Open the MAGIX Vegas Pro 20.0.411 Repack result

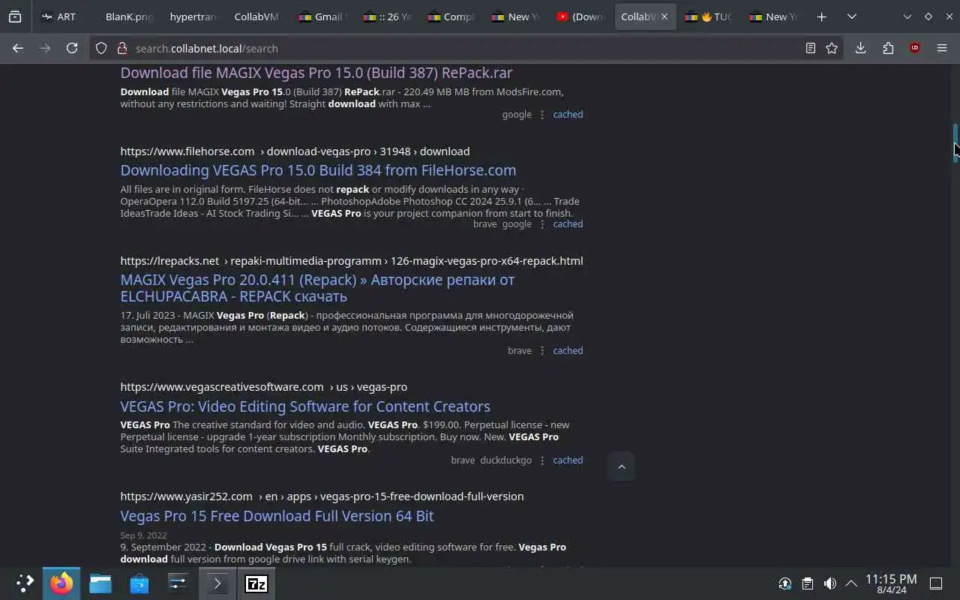coord(317,288)
